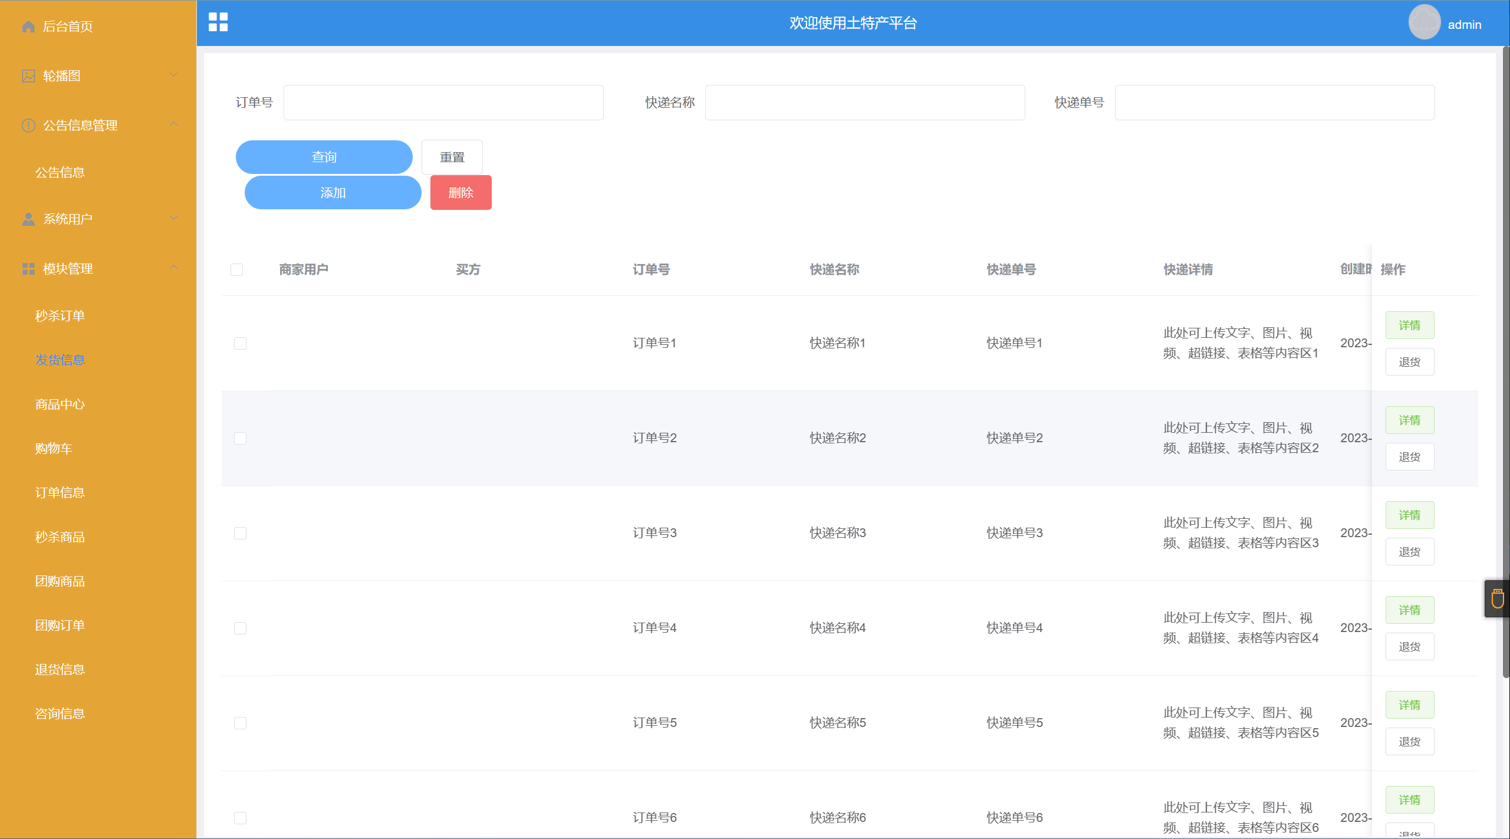
Task: Click the picture icon next to 轮播图
Action: [x=28, y=76]
